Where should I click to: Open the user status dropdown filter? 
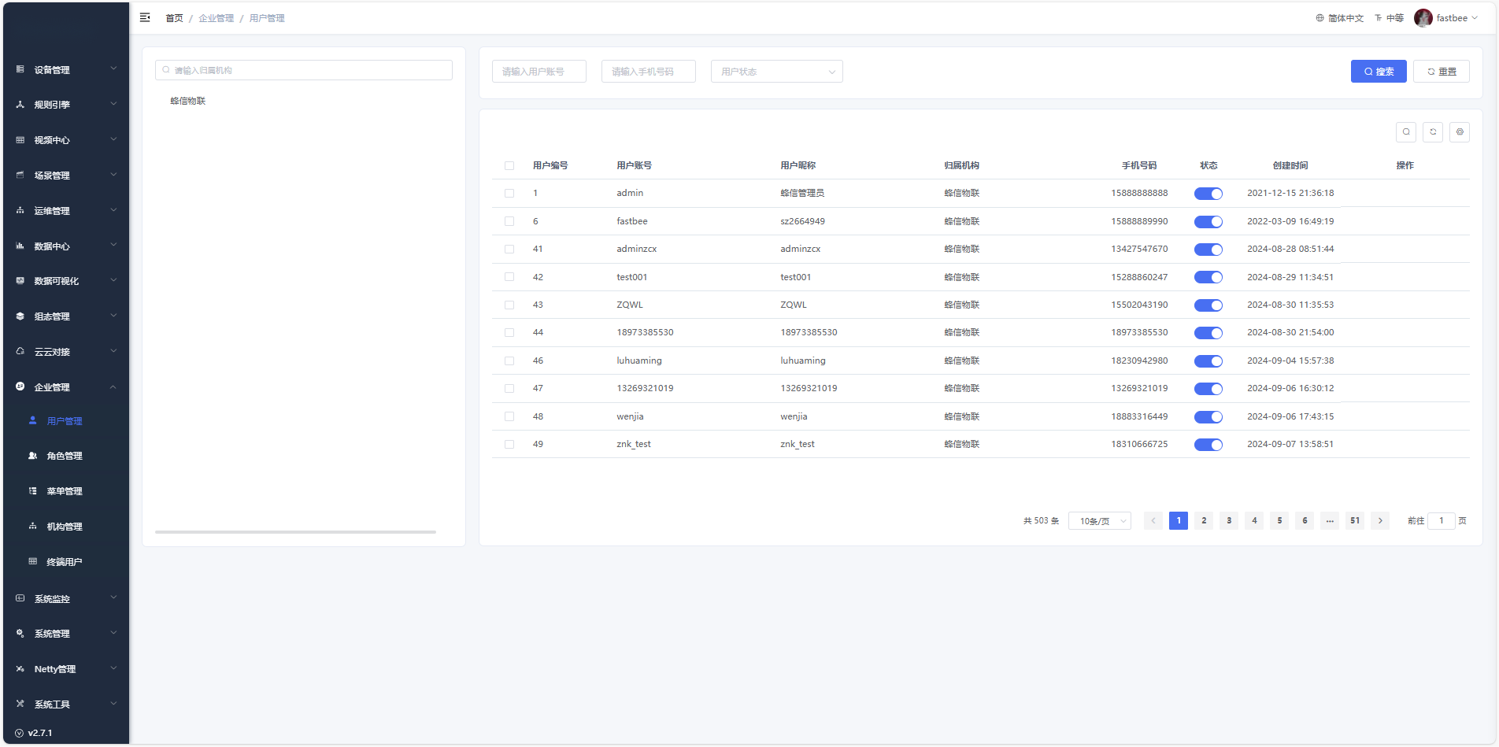776,72
